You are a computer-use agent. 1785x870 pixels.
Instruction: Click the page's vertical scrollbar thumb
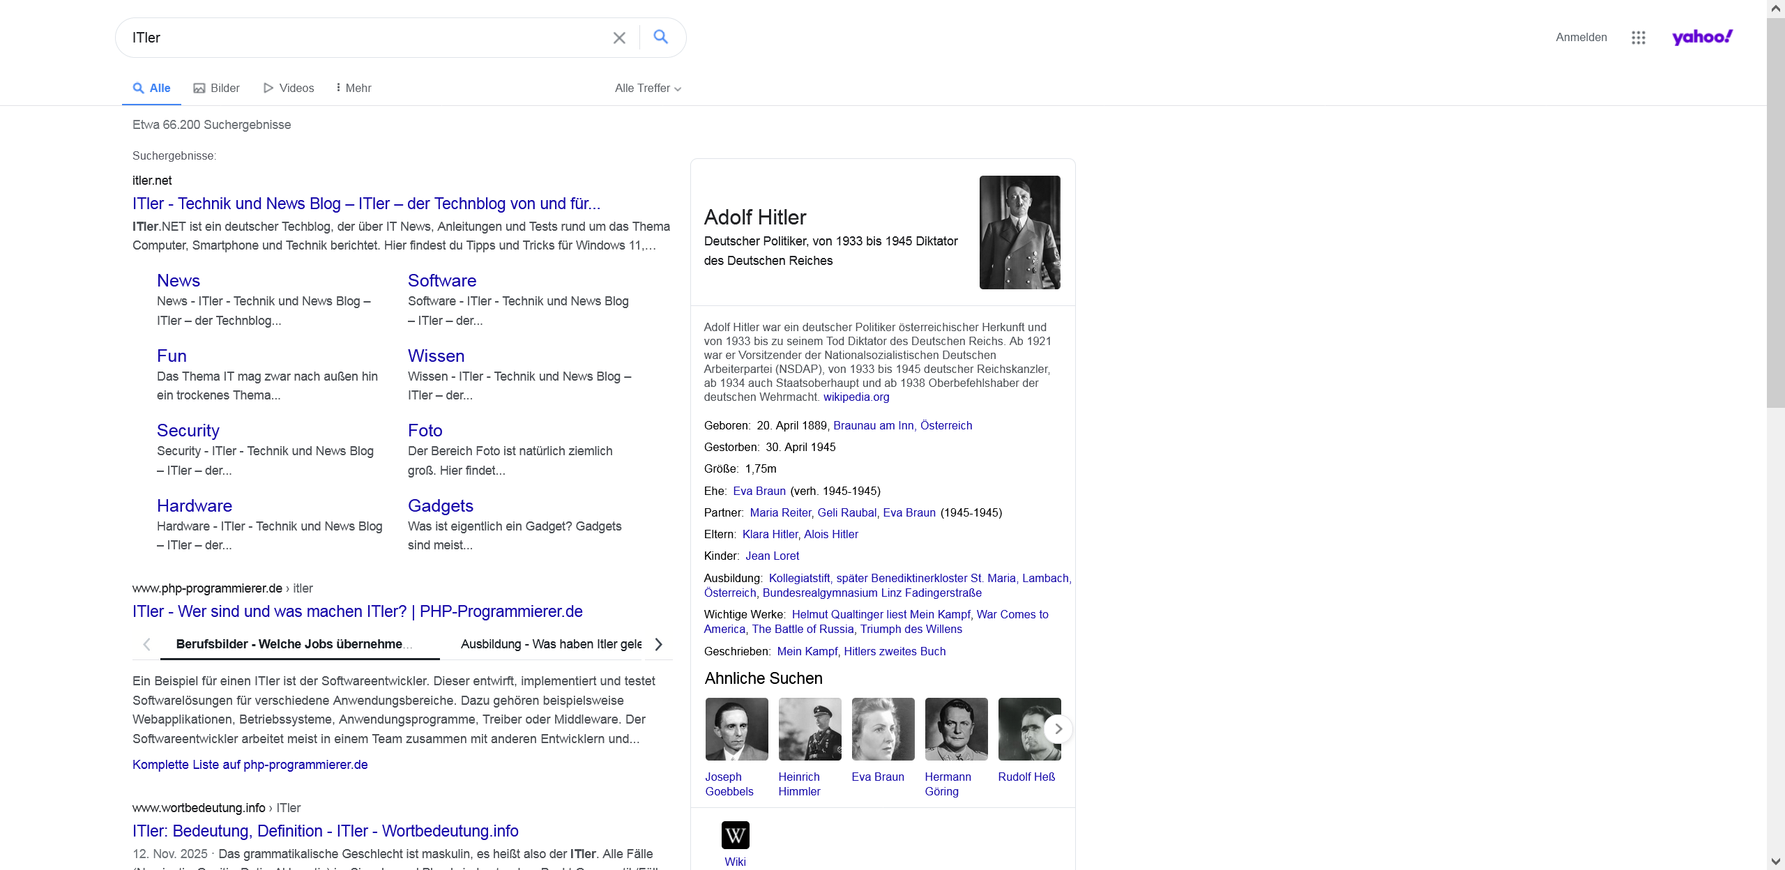pyautogui.click(x=1776, y=213)
